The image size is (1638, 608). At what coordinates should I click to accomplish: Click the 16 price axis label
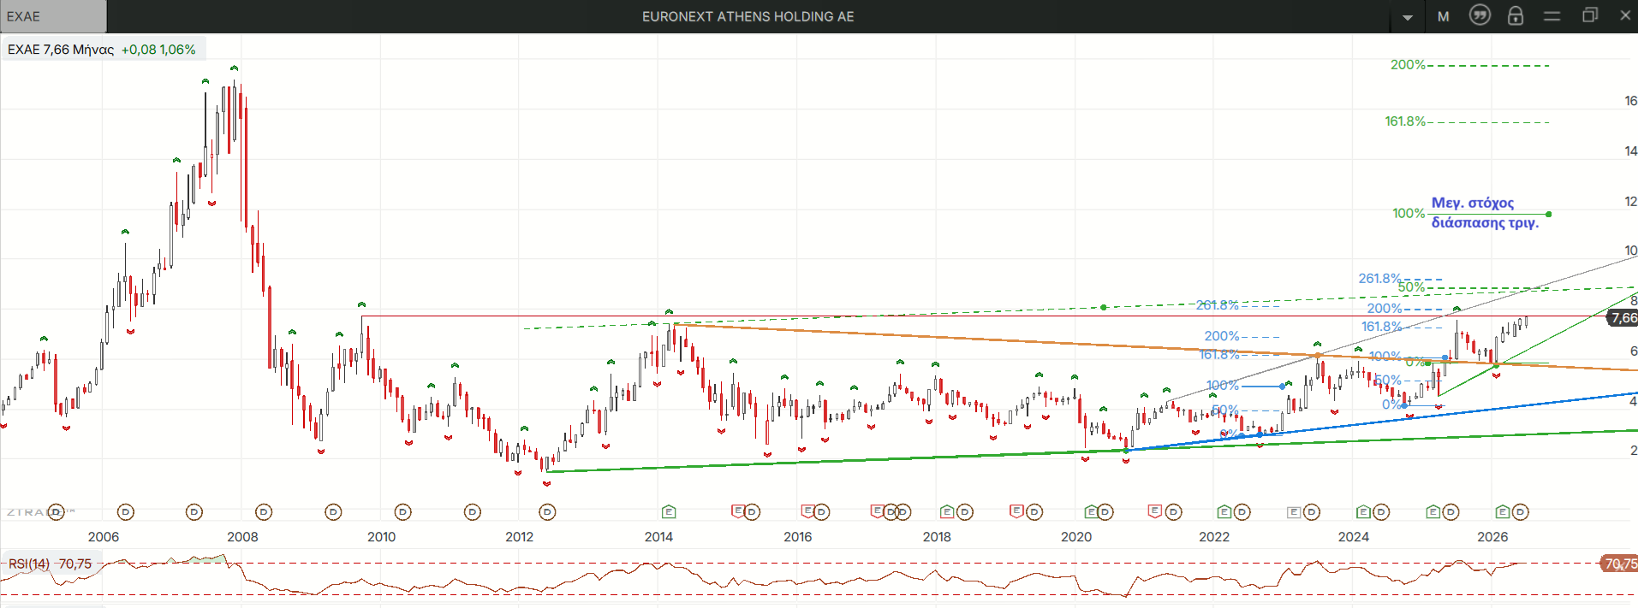(1630, 101)
